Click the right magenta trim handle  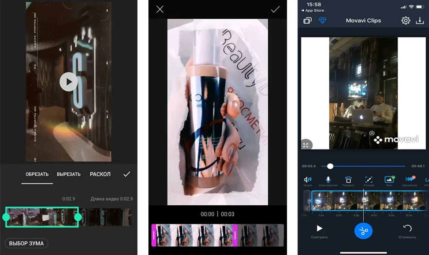click(235, 235)
